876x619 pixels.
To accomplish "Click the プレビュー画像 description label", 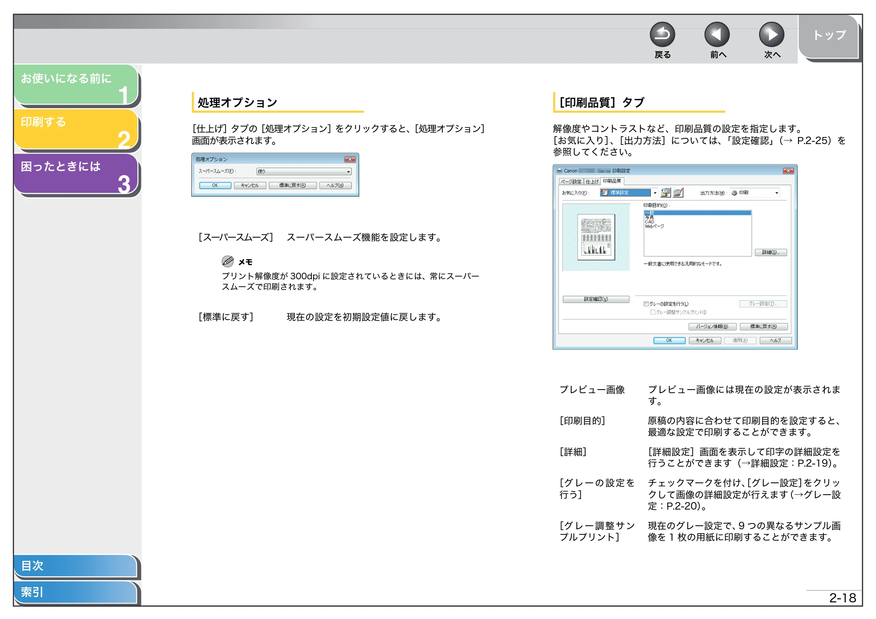I will (592, 390).
